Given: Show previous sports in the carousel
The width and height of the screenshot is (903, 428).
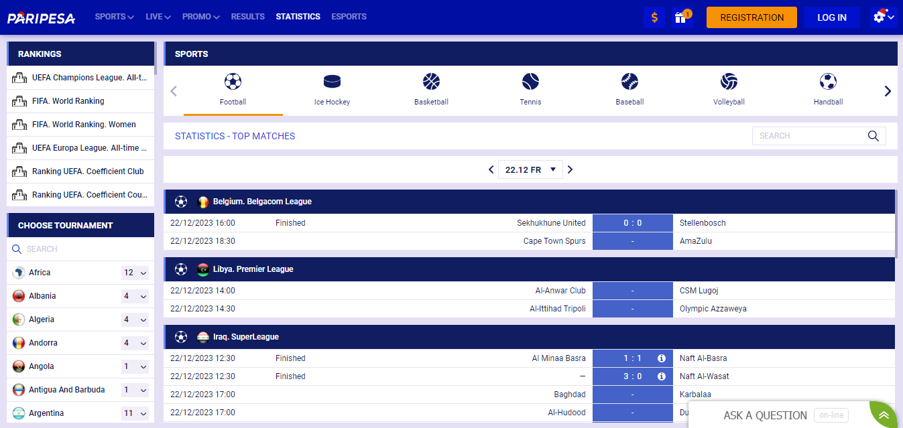Looking at the screenshot, I should (174, 91).
